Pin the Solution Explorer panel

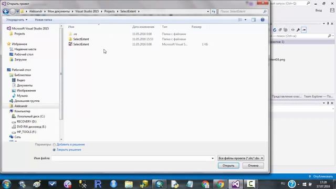click(x=328, y=24)
